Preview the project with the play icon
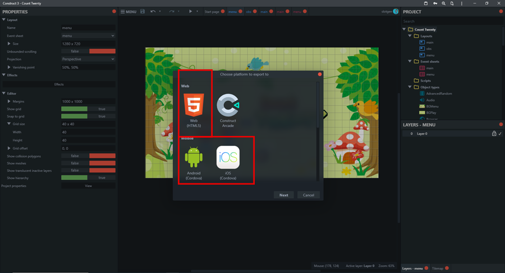Viewport: 505px width, 273px height. 190,11
